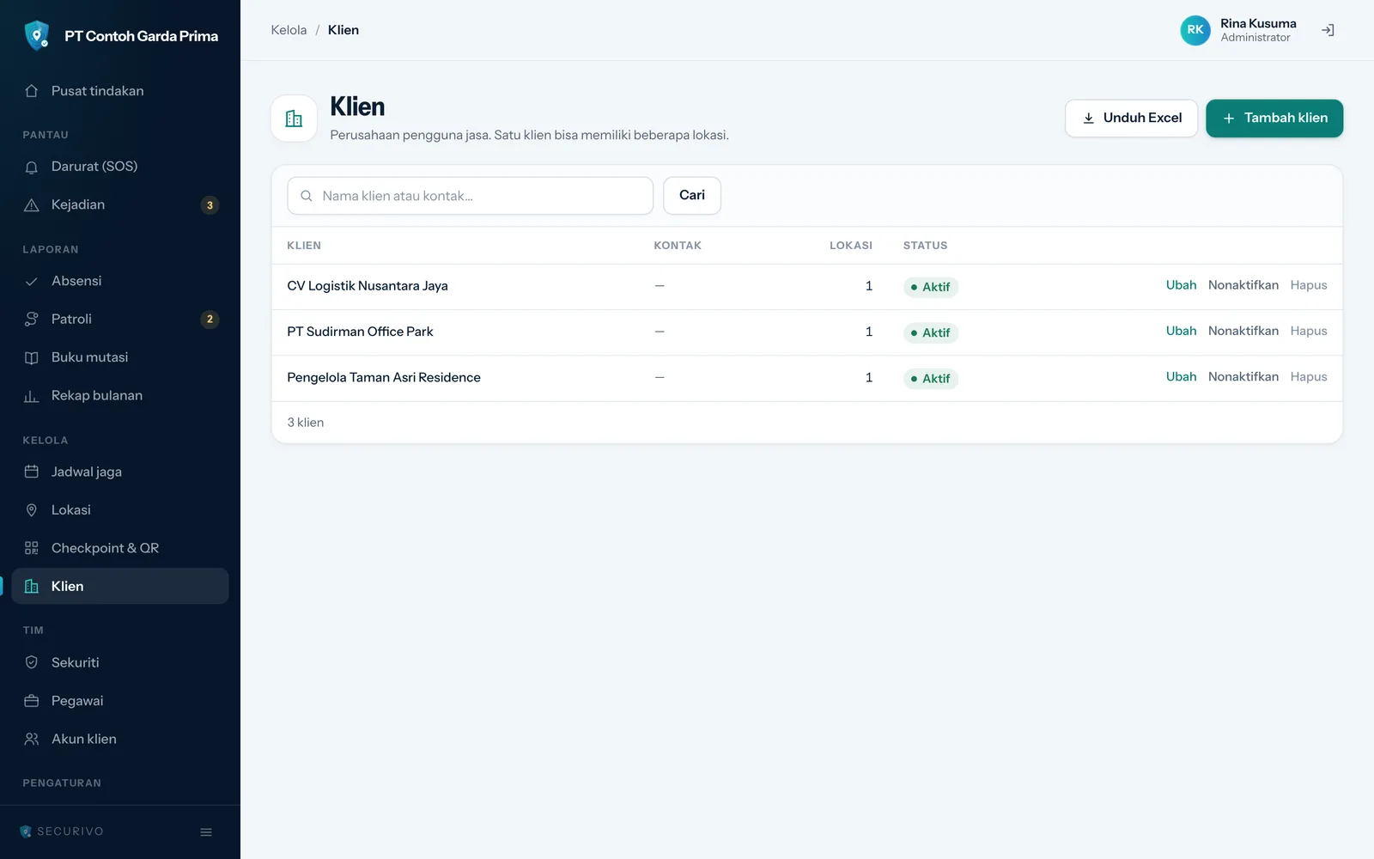Click the LOKASI column header
Image resolution: width=1374 pixels, height=859 pixels.
[850, 246]
